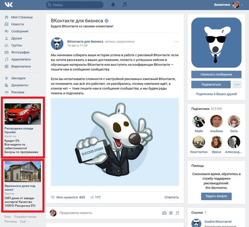
Task: Click the post author avatar with dog
Action: [x=57, y=44]
